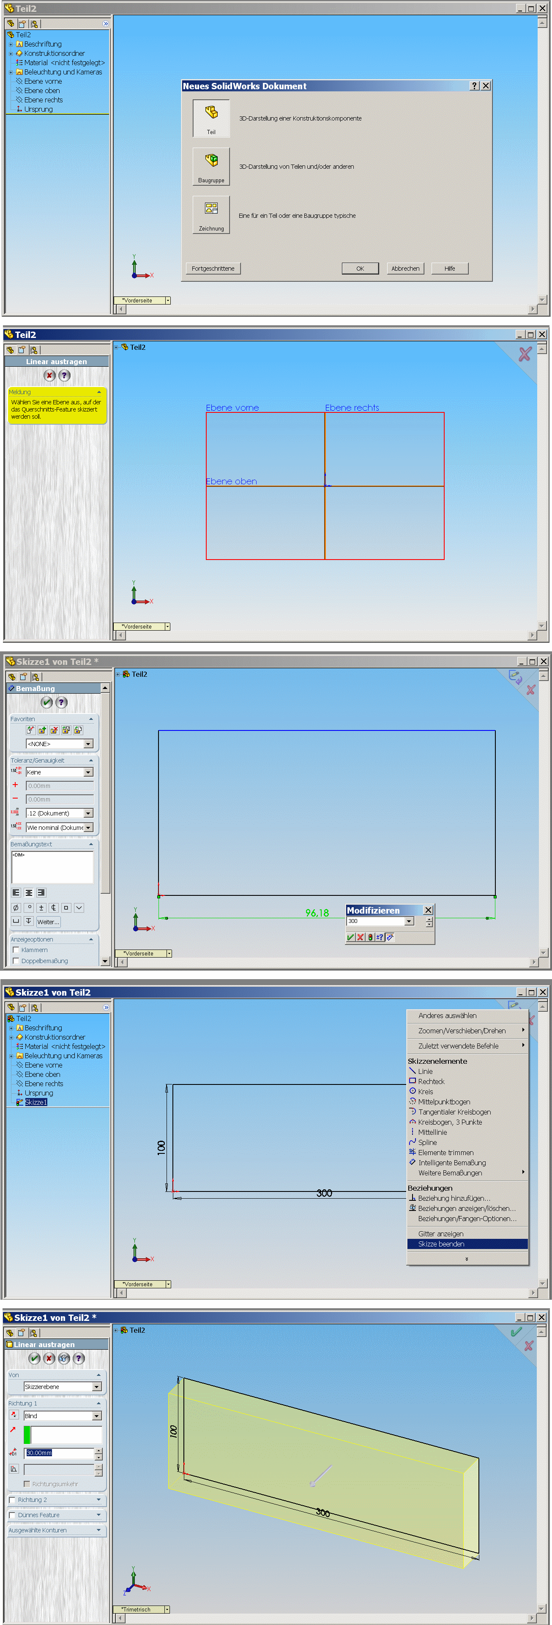Click the Bemaßungstext DIM text box
552x1625 pixels.
pyautogui.click(x=52, y=867)
